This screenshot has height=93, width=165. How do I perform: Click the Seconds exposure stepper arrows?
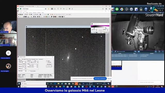point(25,64)
